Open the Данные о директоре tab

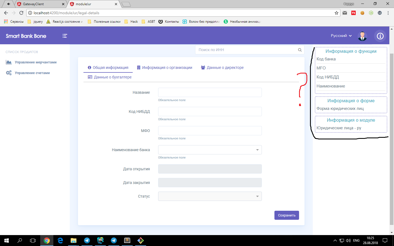coord(222,68)
